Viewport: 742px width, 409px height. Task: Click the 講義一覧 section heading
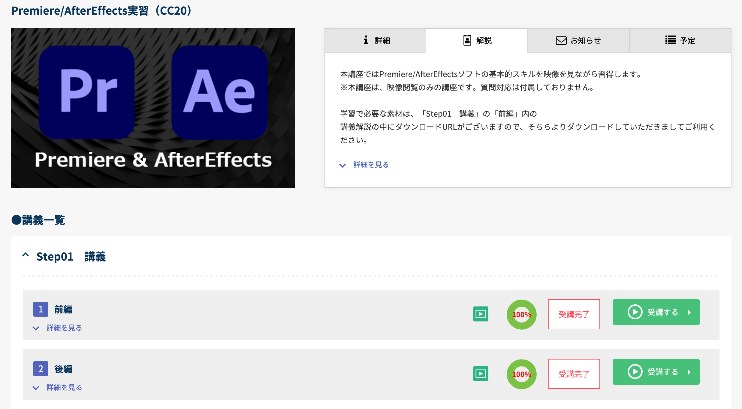(x=38, y=220)
